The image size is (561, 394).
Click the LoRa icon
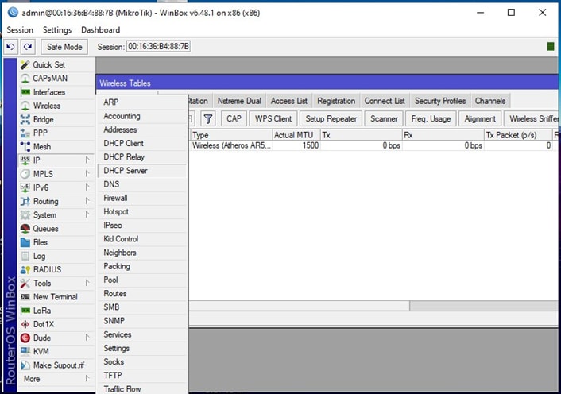[x=25, y=311]
